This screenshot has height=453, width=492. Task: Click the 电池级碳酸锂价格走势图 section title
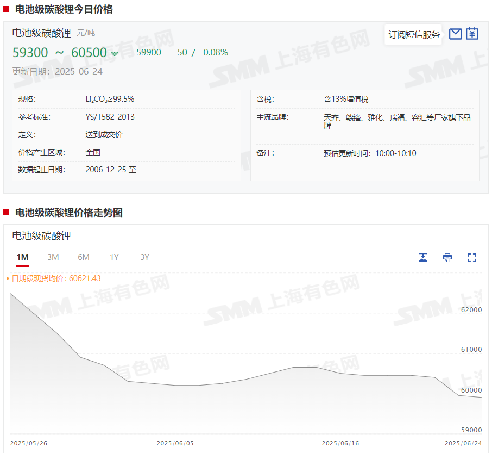coord(68,213)
